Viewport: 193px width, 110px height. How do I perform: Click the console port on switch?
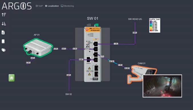coord(88,59)
